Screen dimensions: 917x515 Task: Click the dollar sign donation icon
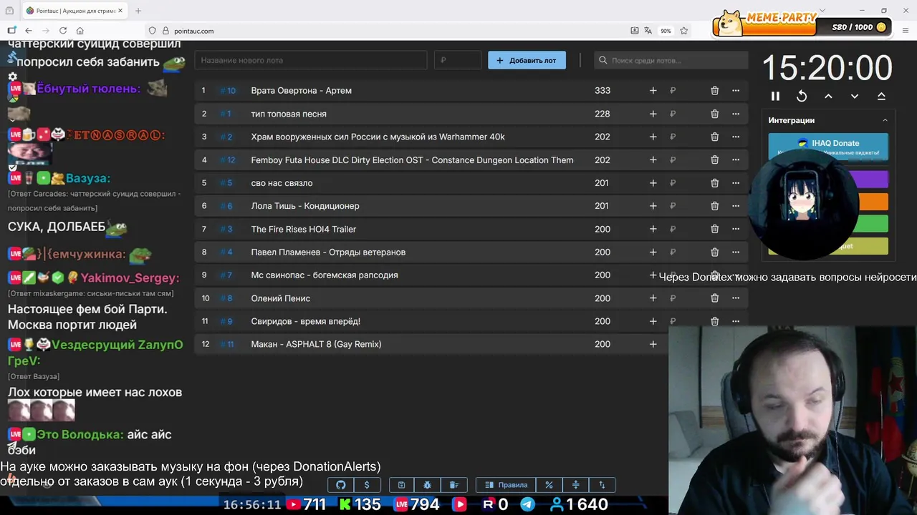[x=367, y=485]
